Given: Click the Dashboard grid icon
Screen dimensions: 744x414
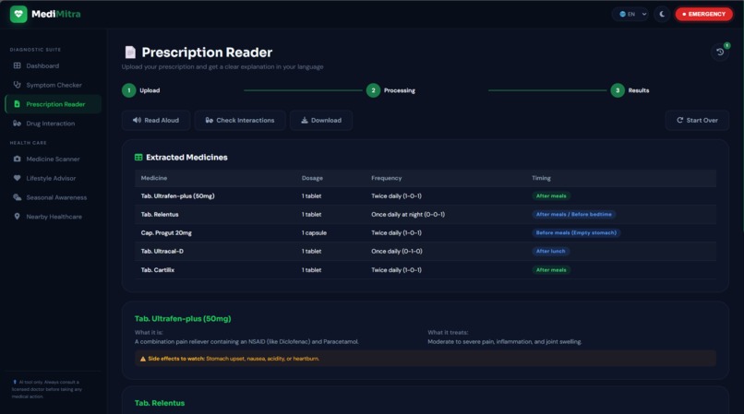Looking at the screenshot, I should click(18, 65).
